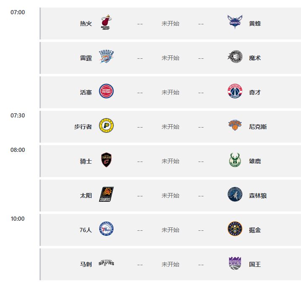This screenshot has width=301, height=287.
Task: Click the Charlotte Hornets team logo
Action: pyautogui.click(x=235, y=23)
